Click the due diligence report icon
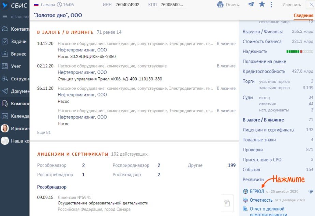The height and width of the screenshot is (216, 315). (x=245, y=209)
